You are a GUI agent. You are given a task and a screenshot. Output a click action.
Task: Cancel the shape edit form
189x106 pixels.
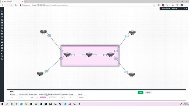point(148,92)
